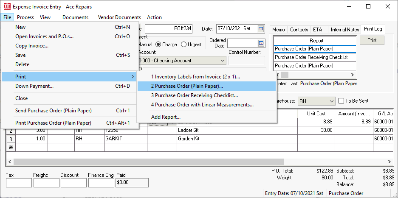Click right arrow of line items scrollbar

click(389, 162)
